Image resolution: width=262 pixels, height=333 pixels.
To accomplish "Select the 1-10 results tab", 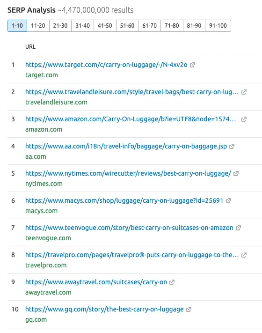I will tap(17, 26).
